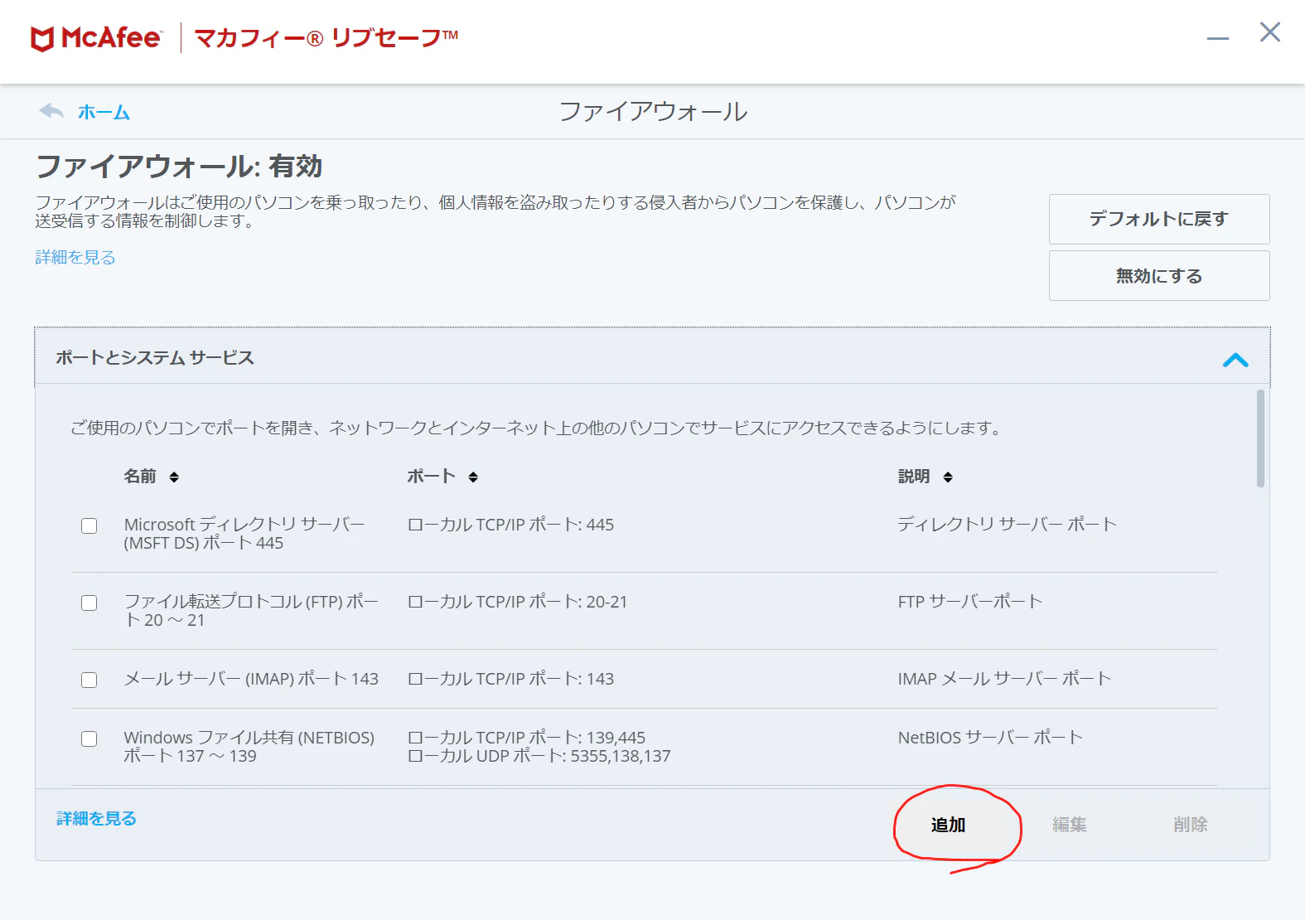Click the greyed-out 削除 button

(1191, 825)
